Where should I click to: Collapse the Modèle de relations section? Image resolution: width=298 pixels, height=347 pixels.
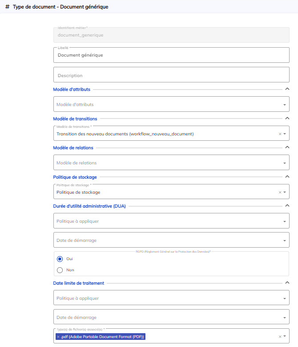[x=287, y=147]
